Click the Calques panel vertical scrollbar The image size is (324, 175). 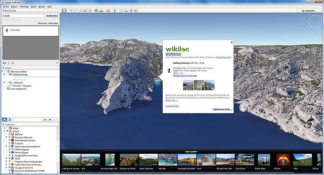pyautogui.click(x=58, y=150)
